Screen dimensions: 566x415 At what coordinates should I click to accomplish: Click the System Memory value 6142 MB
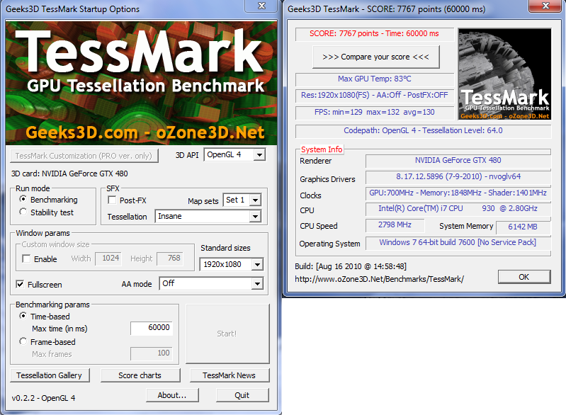pos(523,227)
